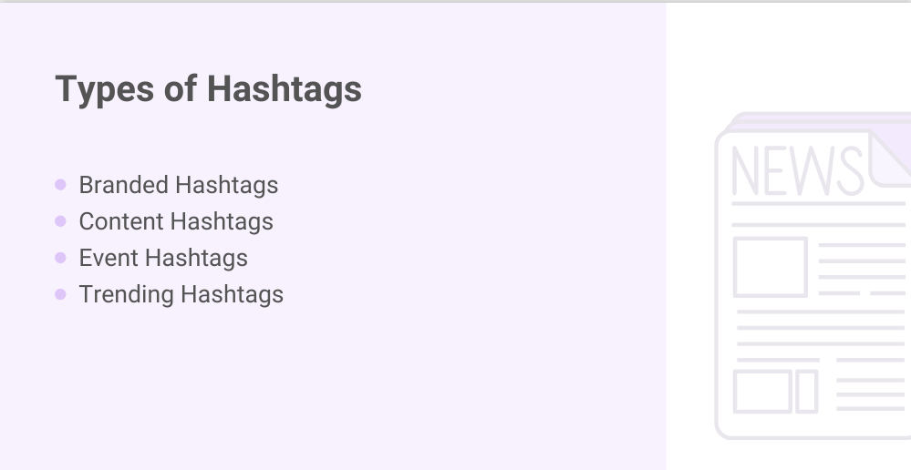Select the bullet dot beside Trending Hashtags
This screenshot has height=470, width=911.
pos(60,294)
